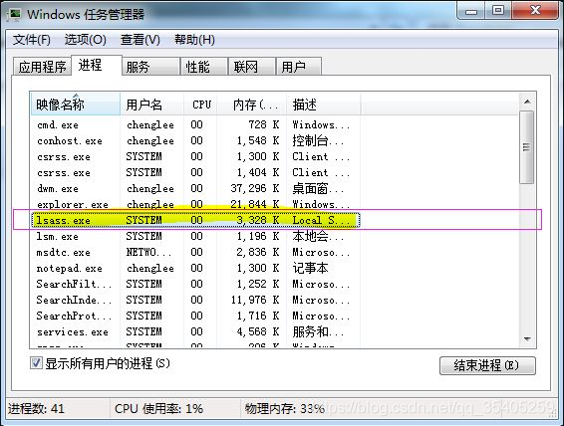Click the 服务和... description cell
564x426 pixels.
pyautogui.click(x=318, y=331)
